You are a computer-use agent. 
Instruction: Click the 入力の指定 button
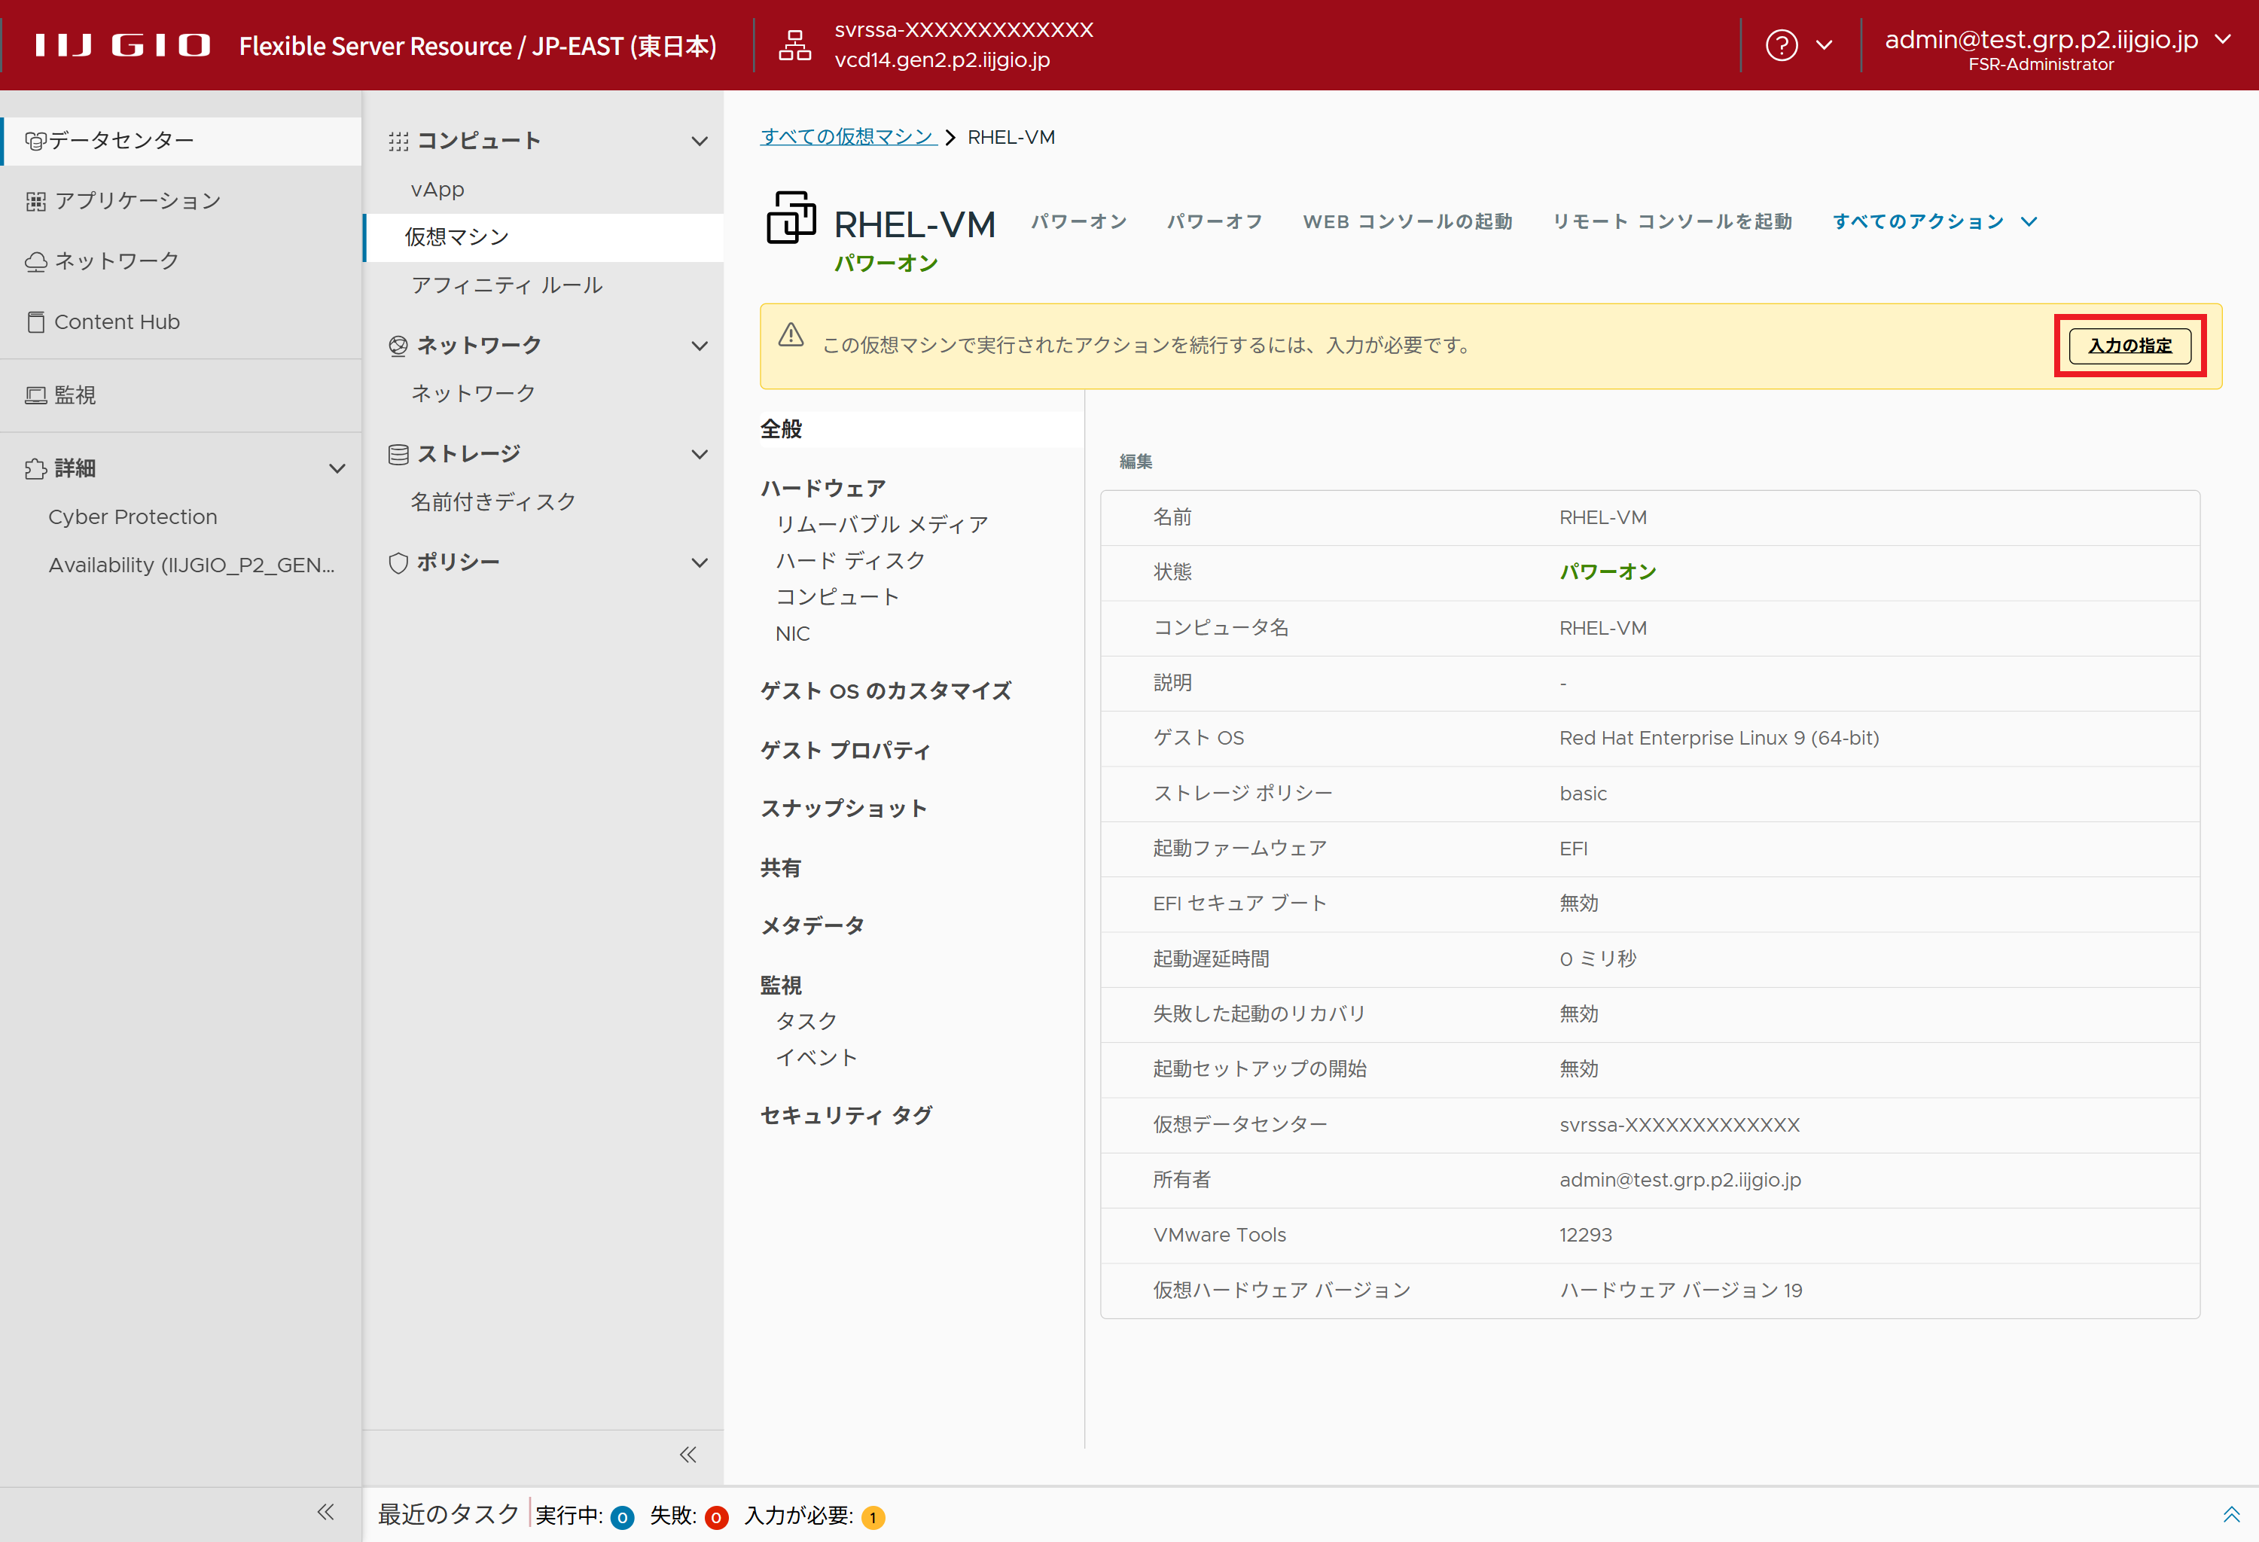(2129, 346)
